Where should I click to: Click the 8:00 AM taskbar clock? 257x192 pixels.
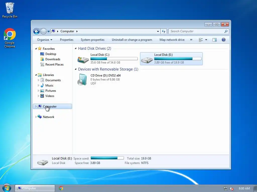244,188
